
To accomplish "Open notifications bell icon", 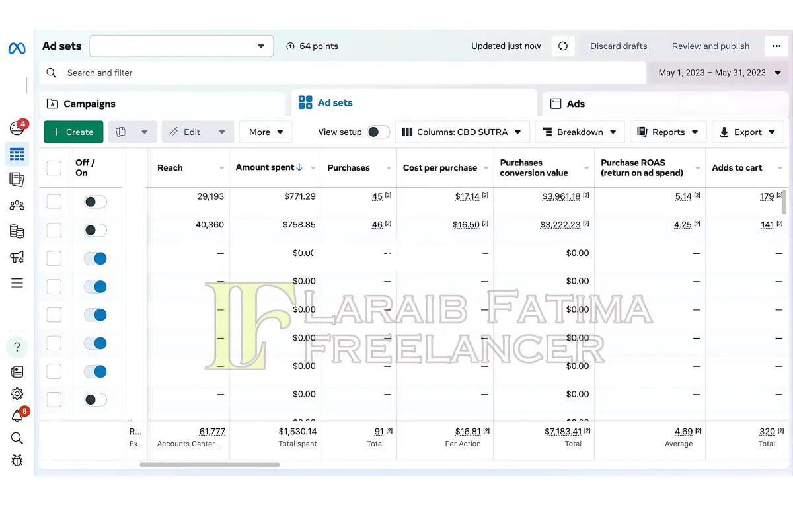I will (x=17, y=416).
